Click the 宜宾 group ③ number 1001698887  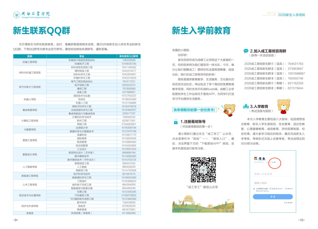tap(296, 73)
